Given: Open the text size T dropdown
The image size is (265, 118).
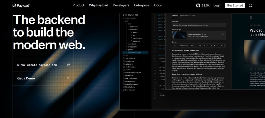Looking at the screenshot, I should (175, 46).
